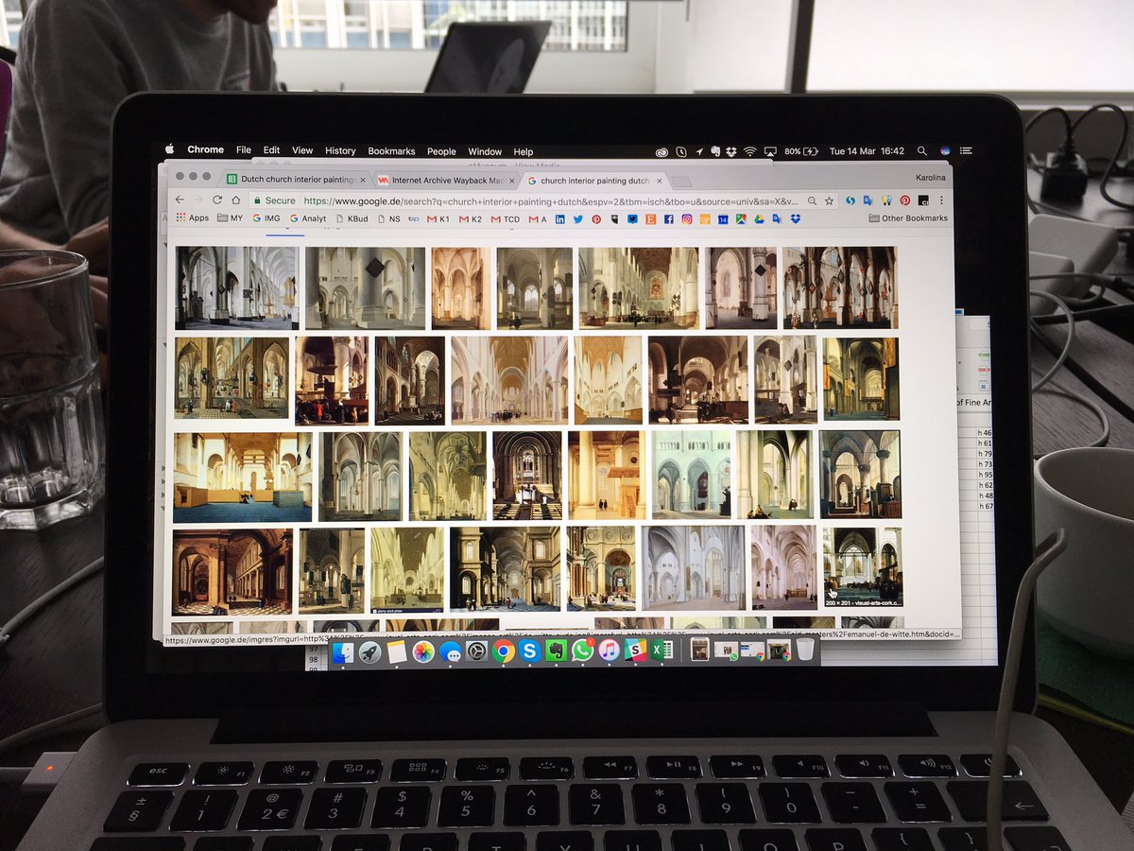Image resolution: width=1134 pixels, height=851 pixels.
Task: Click the Karolina profile button
Action: [931, 177]
